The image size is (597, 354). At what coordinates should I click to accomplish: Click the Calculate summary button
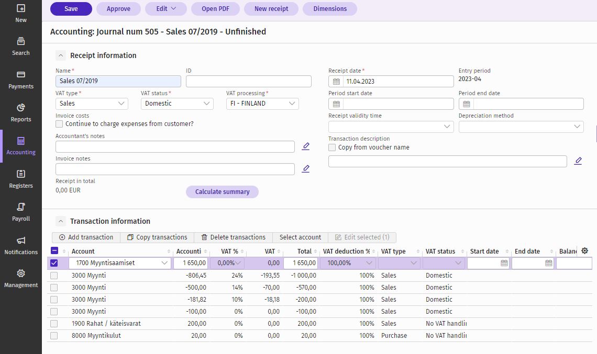click(222, 191)
